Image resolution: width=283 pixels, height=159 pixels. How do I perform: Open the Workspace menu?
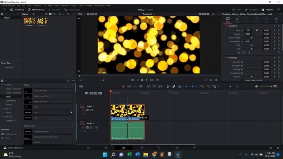[99, 6]
